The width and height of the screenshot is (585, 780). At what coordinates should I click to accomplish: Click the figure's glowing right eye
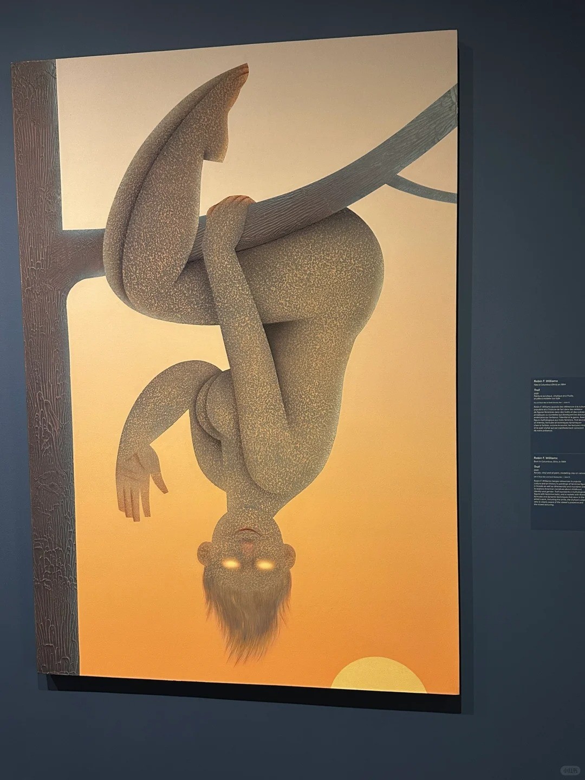pyautogui.click(x=263, y=565)
